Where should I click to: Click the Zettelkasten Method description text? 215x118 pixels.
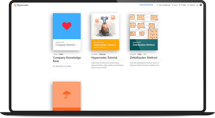(144, 64)
